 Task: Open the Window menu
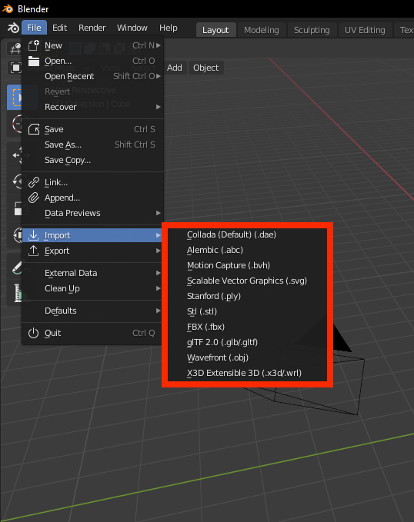coord(132,28)
